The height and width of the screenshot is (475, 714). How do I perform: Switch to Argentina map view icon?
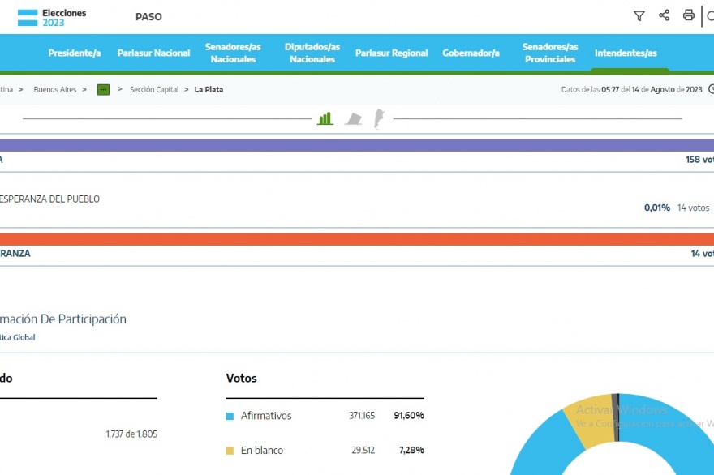click(379, 118)
